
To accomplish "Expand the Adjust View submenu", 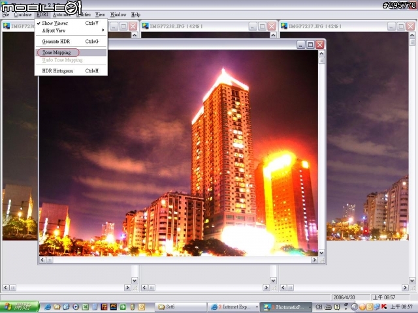I will coord(71,31).
